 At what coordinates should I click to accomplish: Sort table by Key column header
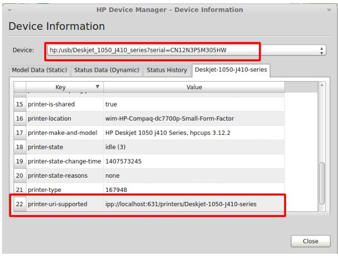coord(65,87)
